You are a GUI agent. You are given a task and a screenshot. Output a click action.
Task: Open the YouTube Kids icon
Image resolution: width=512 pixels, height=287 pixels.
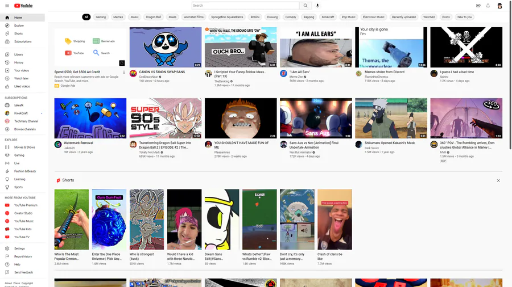[7, 229]
